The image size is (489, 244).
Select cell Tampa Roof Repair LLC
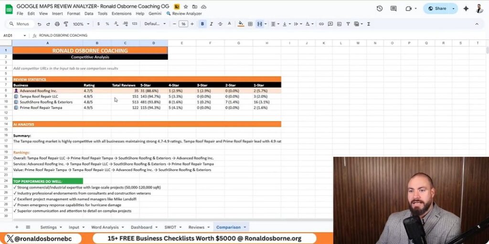click(x=47, y=96)
